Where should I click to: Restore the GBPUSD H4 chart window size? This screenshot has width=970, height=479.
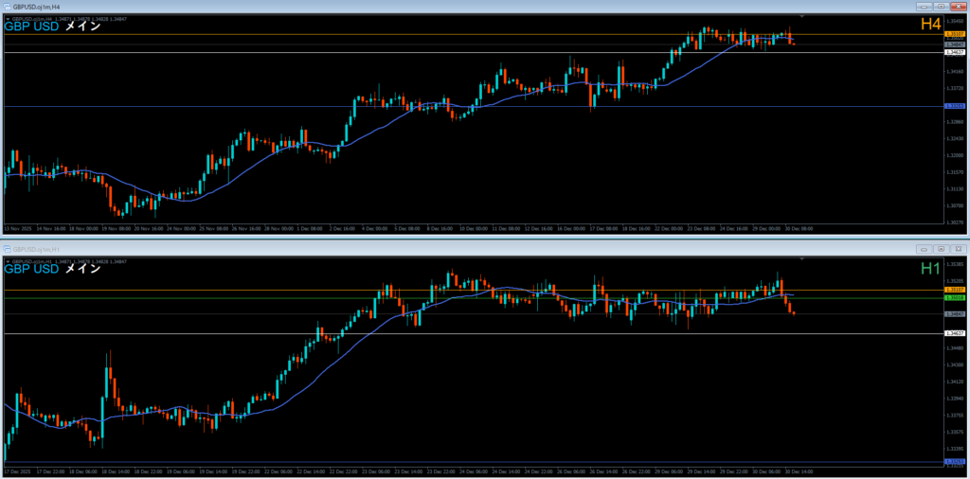941,7
